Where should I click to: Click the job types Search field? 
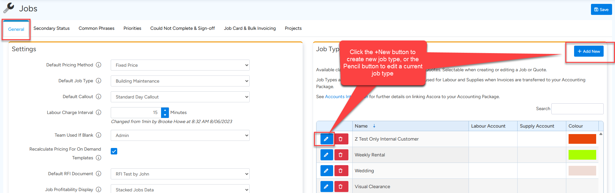[x=577, y=109]
